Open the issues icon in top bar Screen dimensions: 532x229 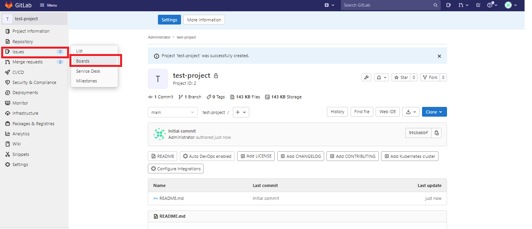(449, 5)
